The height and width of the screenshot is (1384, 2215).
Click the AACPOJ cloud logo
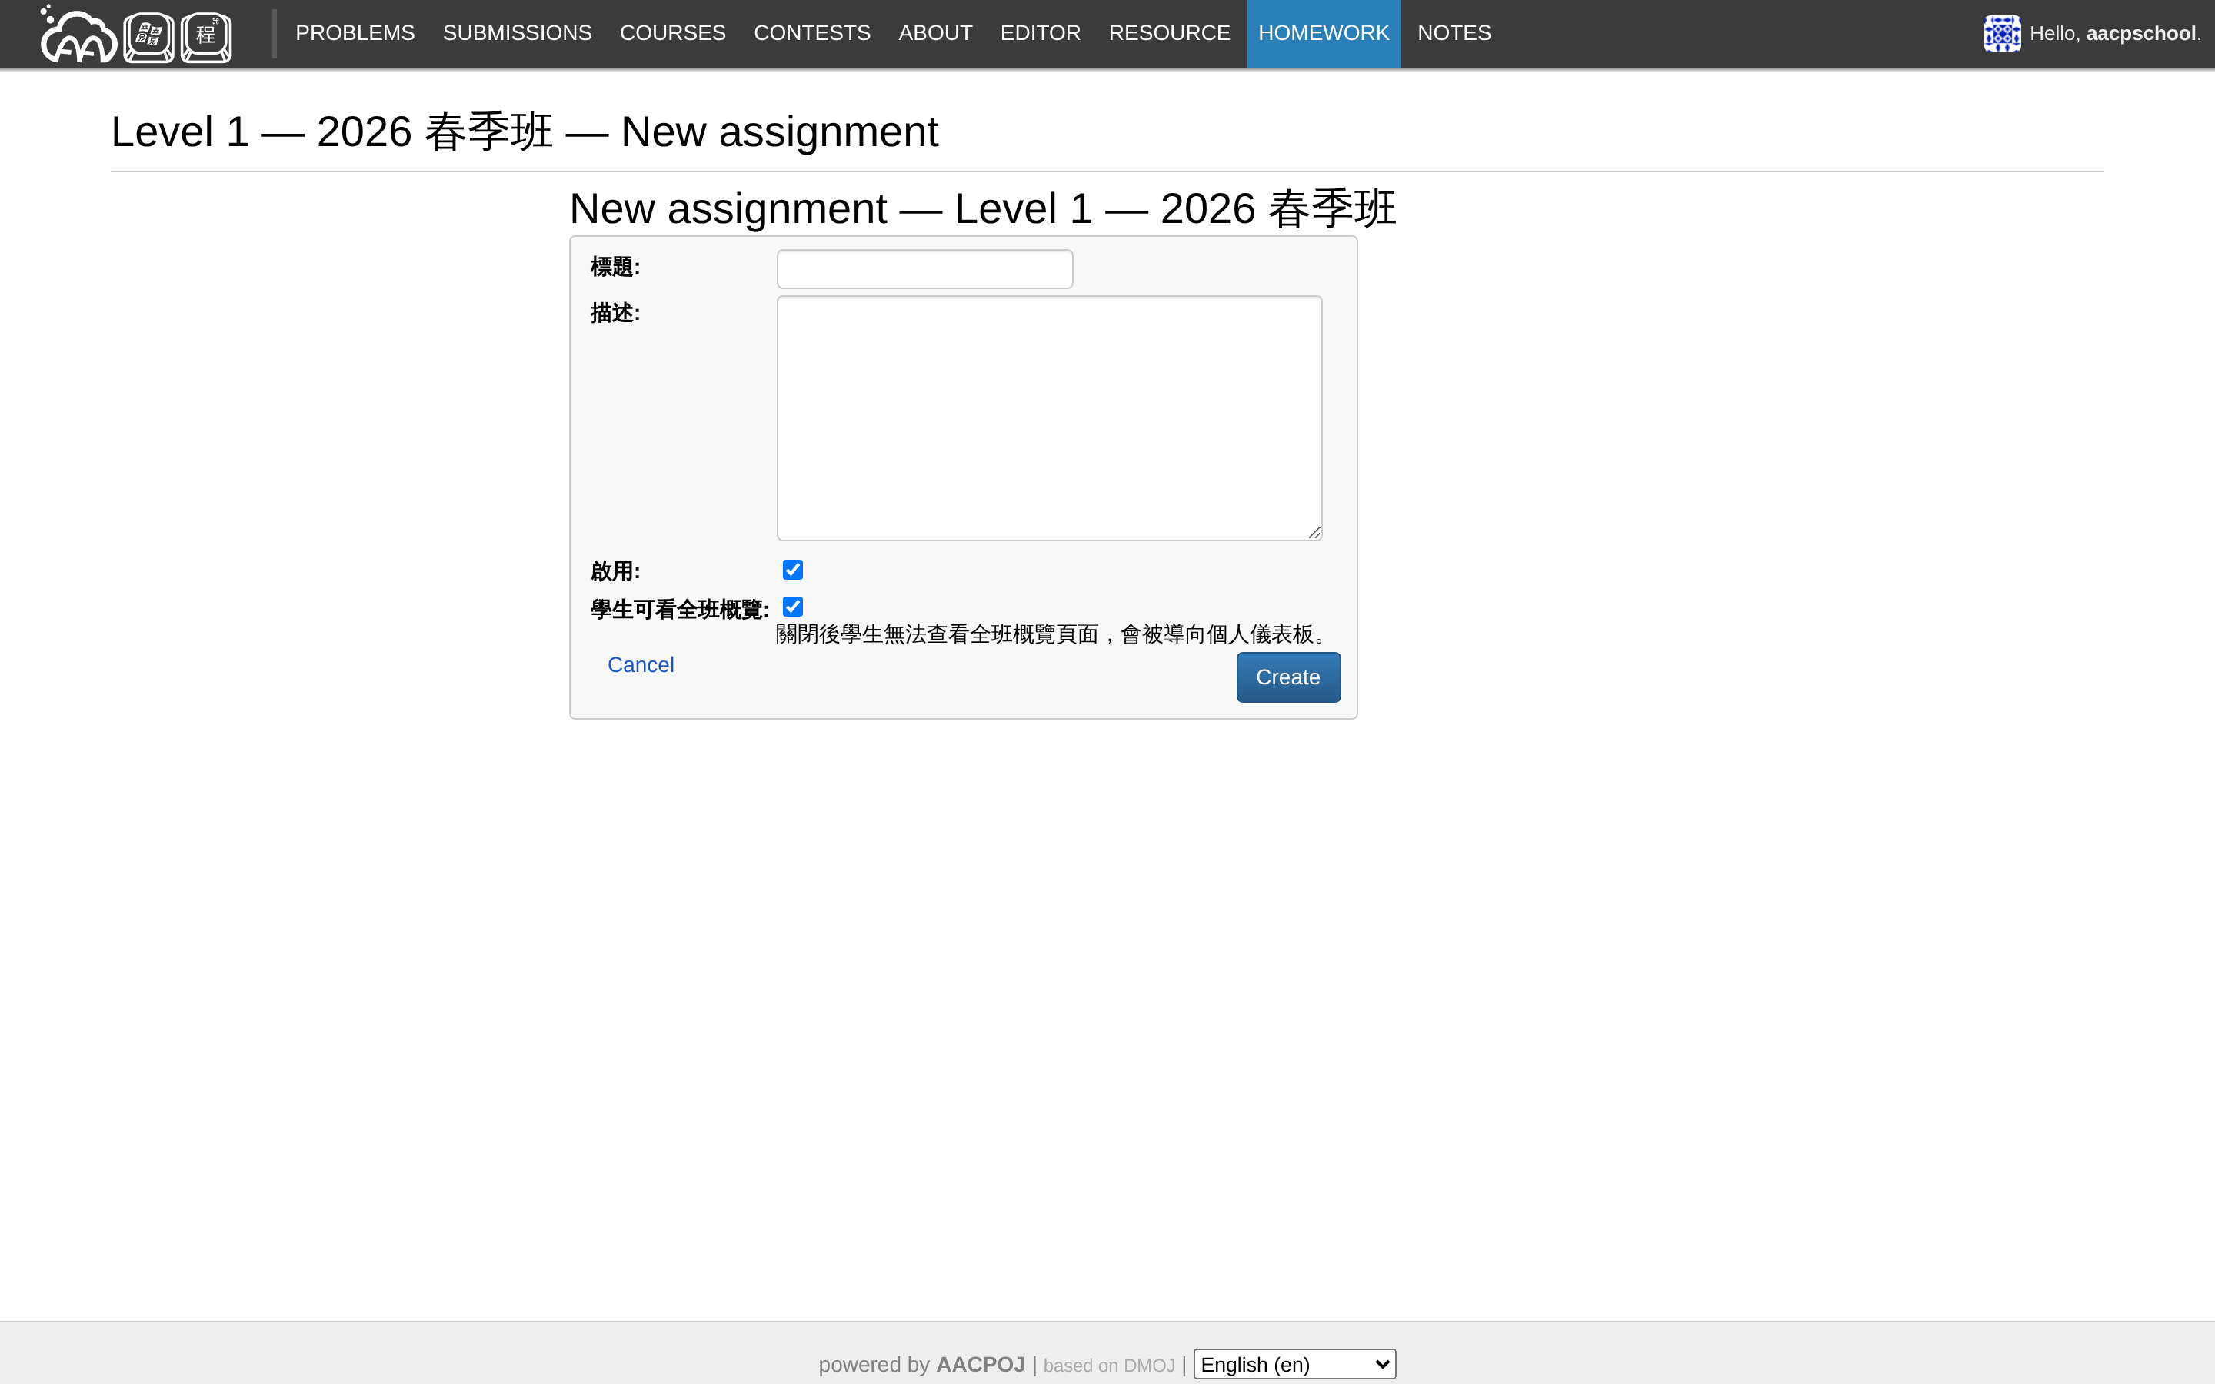[77, 35]
